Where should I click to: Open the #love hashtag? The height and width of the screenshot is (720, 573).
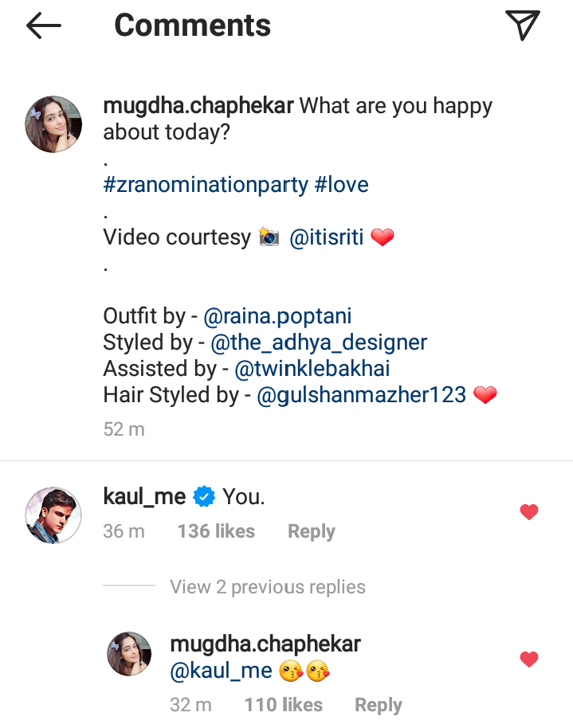click(341, 185)
